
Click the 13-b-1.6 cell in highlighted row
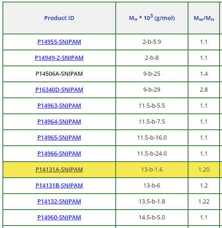click(152, 169)
